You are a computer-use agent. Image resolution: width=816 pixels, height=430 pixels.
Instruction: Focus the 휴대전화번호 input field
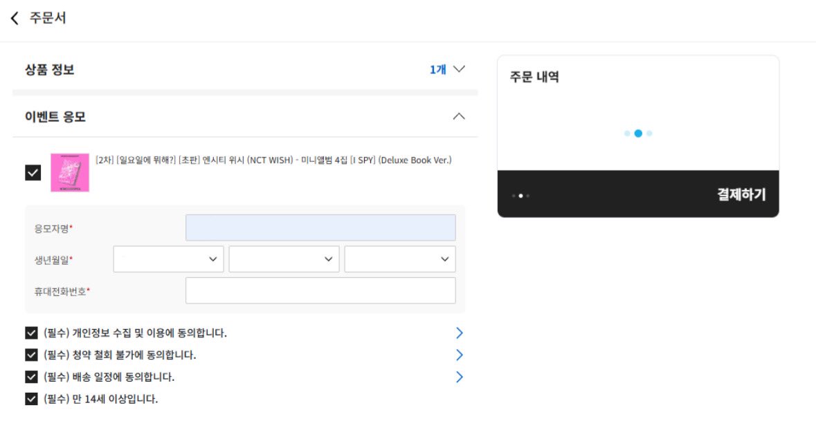tap(320, 290)
